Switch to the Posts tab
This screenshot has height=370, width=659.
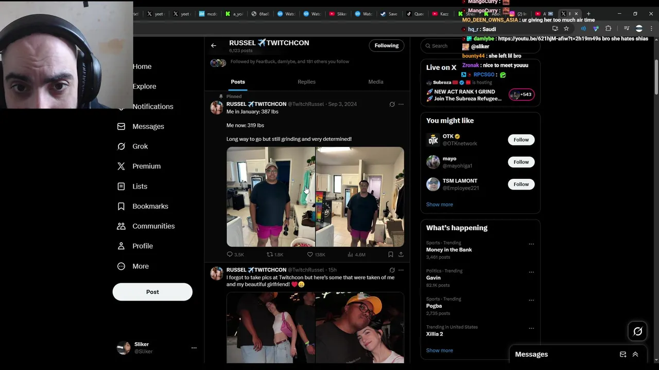coord(238,82)
